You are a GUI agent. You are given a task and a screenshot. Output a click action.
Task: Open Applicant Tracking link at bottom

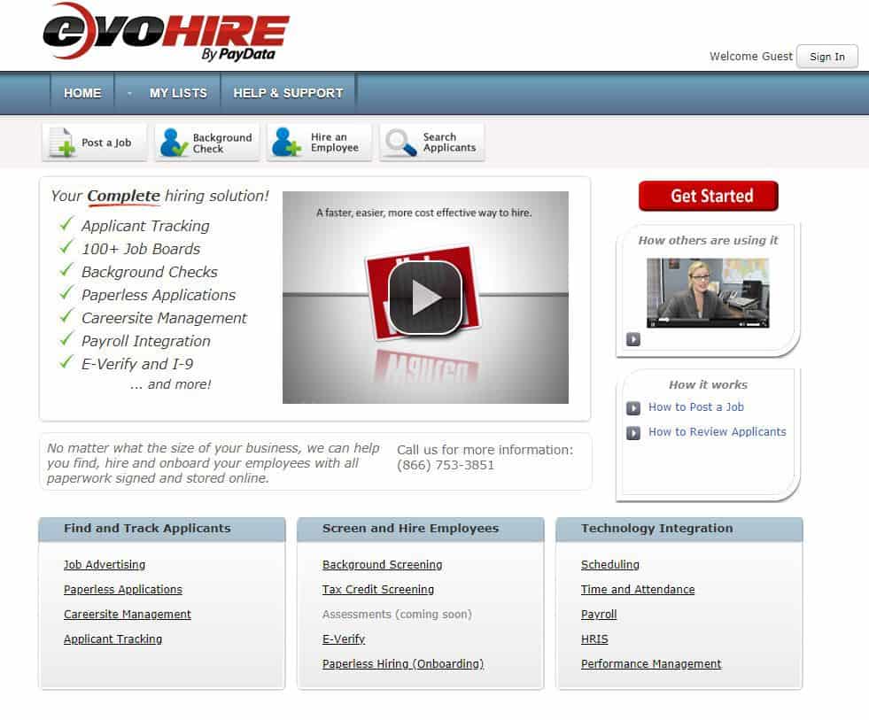[x=113, y=639]
